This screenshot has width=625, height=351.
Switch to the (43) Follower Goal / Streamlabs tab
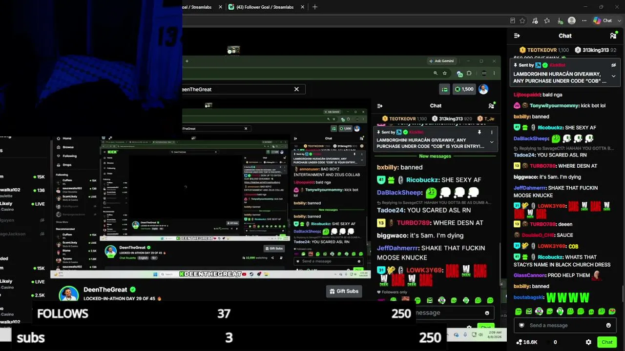click(267, 7)
